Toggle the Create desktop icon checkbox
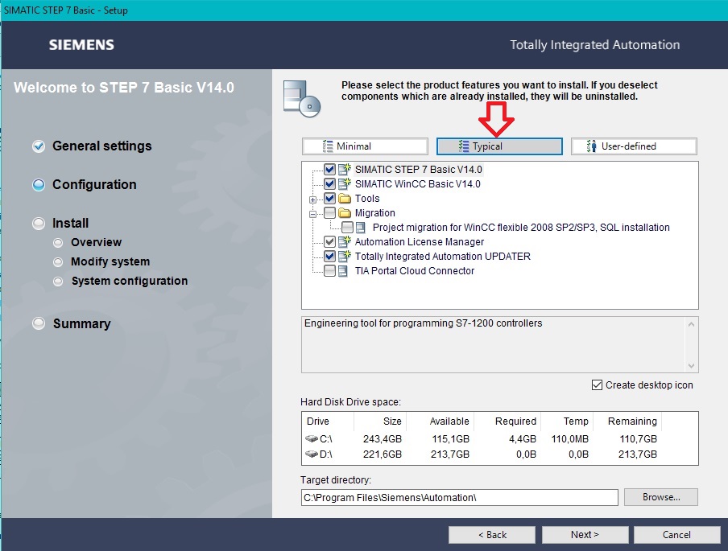The width and height of the screenshot is (728, 551). pyautogui.click(x=597, y=384)
